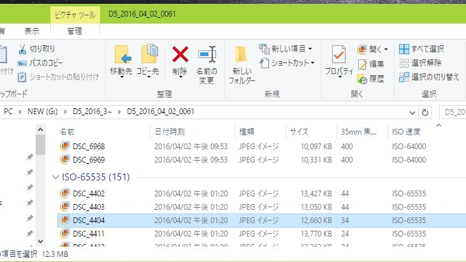Click the Edit (編集) icon

[x=362, y=64]
